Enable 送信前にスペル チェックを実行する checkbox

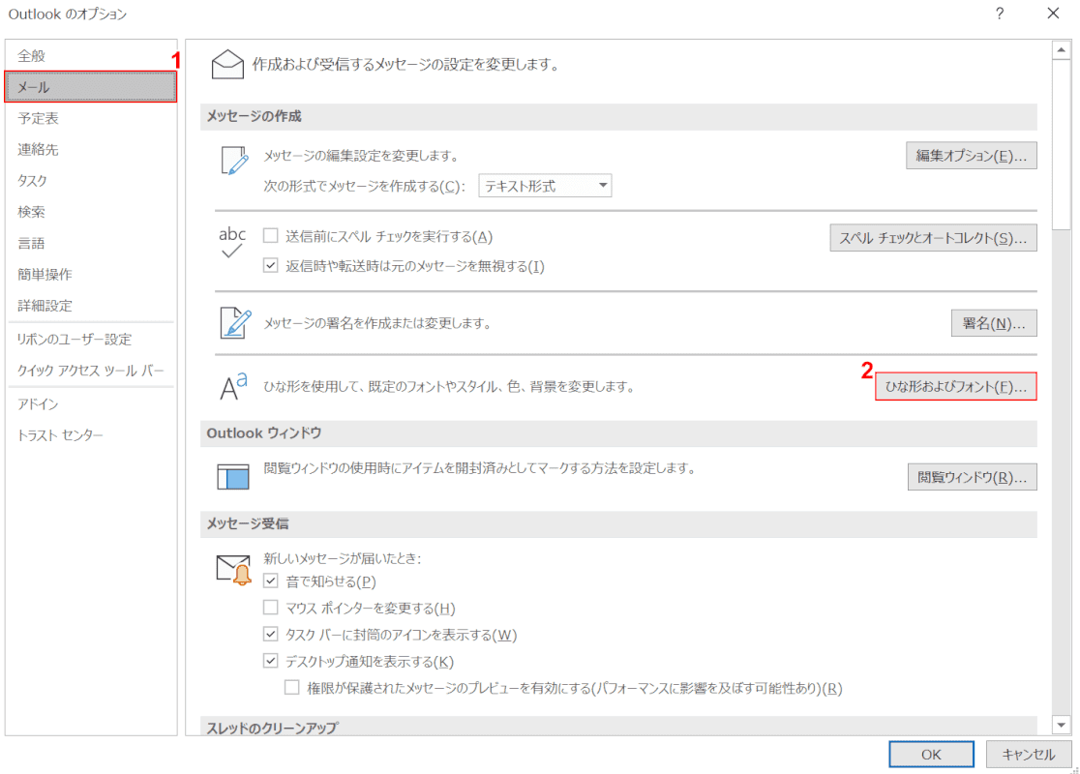pos(271,236)
